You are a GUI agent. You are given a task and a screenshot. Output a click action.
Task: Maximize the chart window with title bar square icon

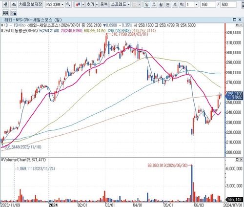(234, 20)
